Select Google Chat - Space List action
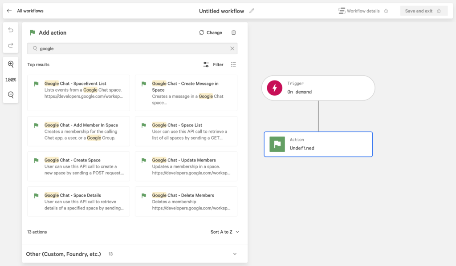456x266 pixels. coord(186,131)
